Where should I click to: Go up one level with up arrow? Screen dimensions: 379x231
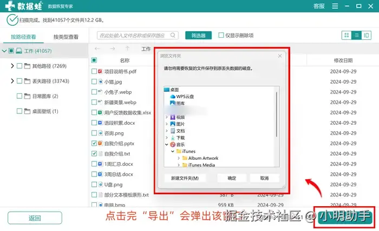127,49
